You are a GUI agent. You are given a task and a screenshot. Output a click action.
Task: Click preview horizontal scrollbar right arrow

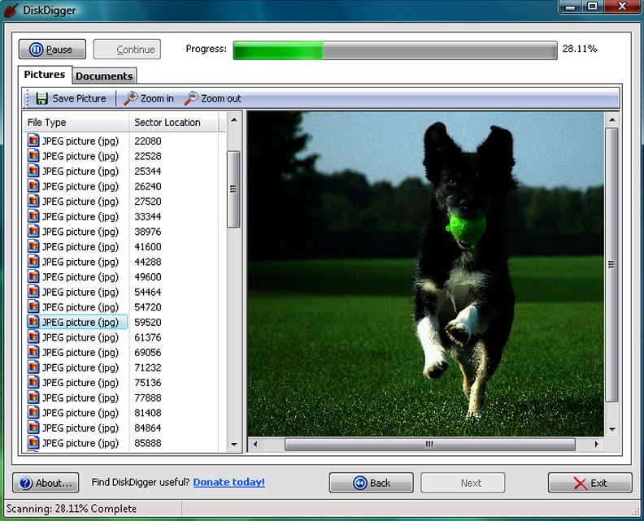596,445
